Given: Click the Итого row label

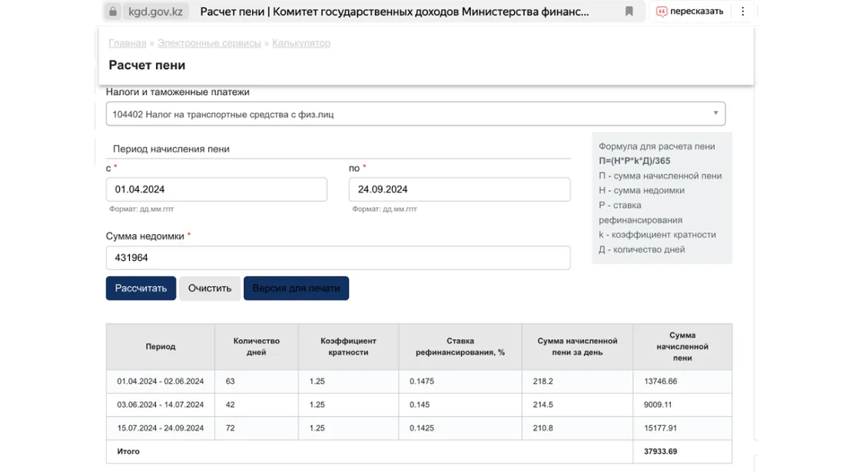Looking at the screenshot, I should pyautogui.click(x=128, y=451).
